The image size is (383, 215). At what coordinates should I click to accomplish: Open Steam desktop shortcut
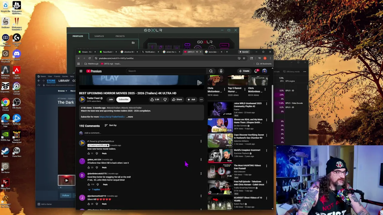[5, 152]
